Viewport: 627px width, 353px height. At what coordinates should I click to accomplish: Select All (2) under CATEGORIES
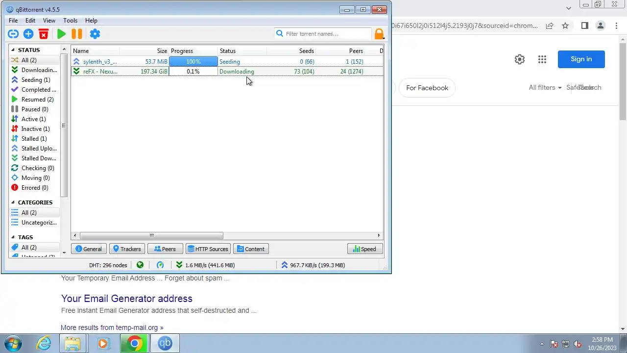(34, 213)
